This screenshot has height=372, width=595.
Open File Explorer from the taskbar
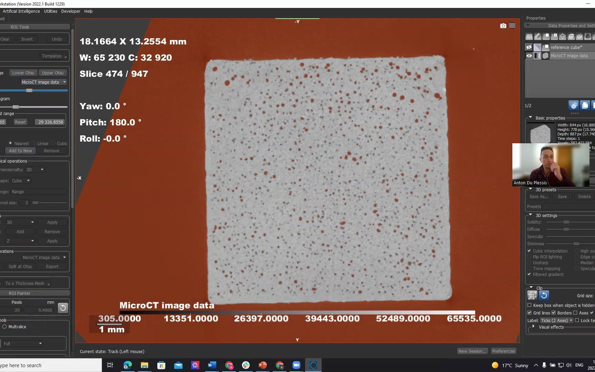click(x=144, y=365)
